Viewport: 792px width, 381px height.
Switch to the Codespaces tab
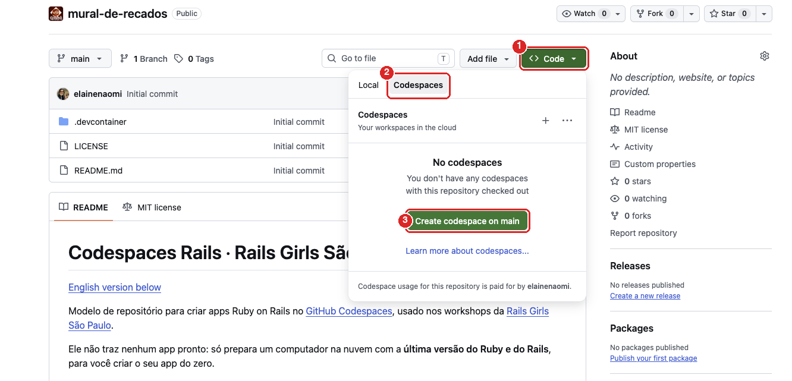click(418, 85)
